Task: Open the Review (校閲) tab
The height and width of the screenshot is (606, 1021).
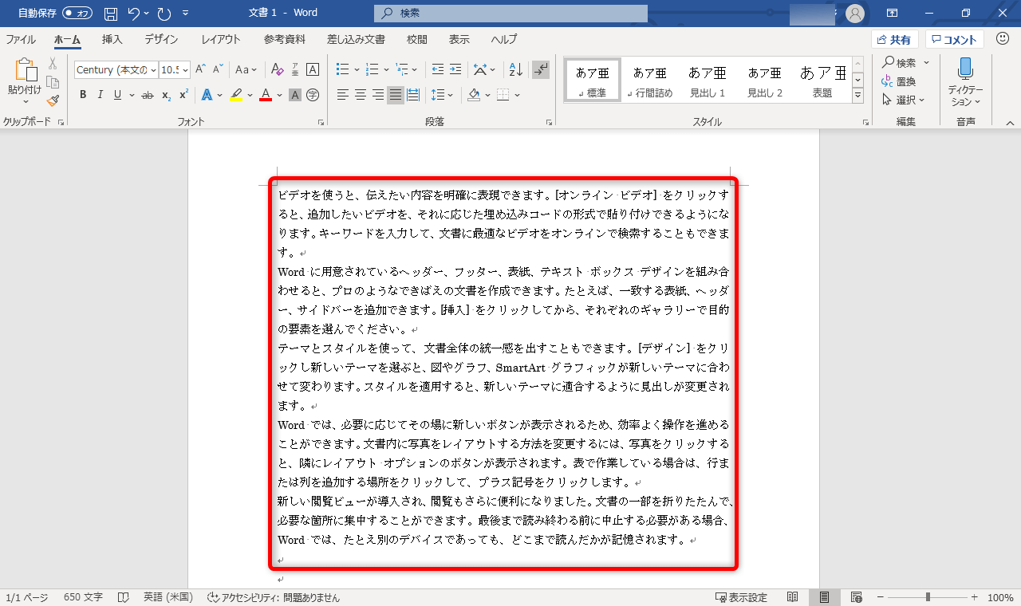Action: 416,39
